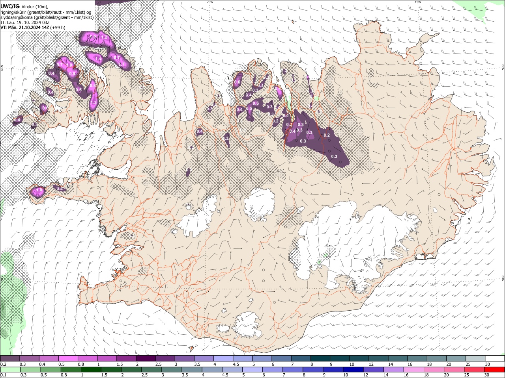Screen dimensions: 505x378
Task: Select the deep navy blue 10–12 rain swatch
Action: point(353,369)
